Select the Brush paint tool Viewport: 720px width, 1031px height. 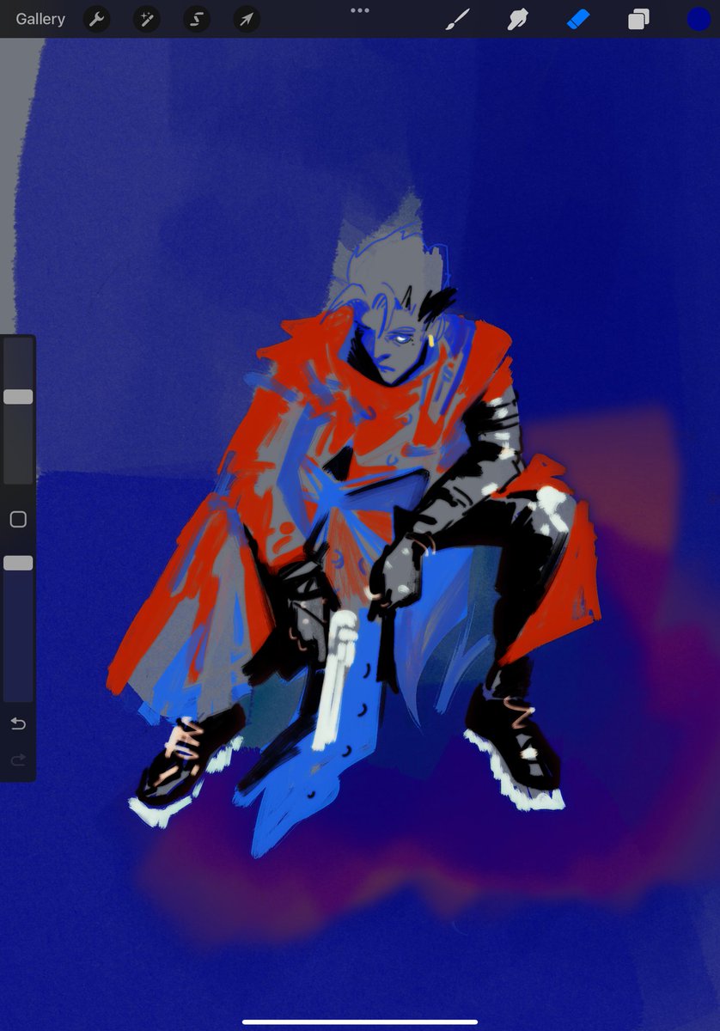tap(458, 19)
